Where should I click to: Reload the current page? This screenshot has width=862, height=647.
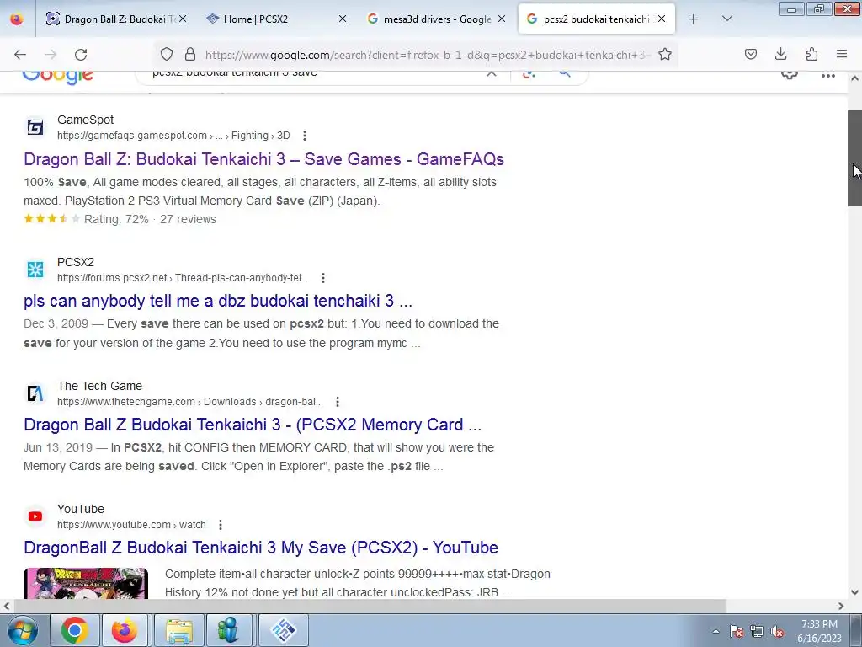(x=81, y=54)
